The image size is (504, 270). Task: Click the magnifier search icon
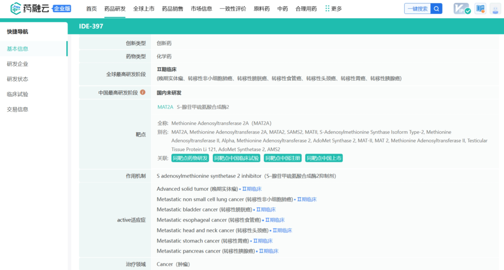pyautogui.click(x=436, y=8)
